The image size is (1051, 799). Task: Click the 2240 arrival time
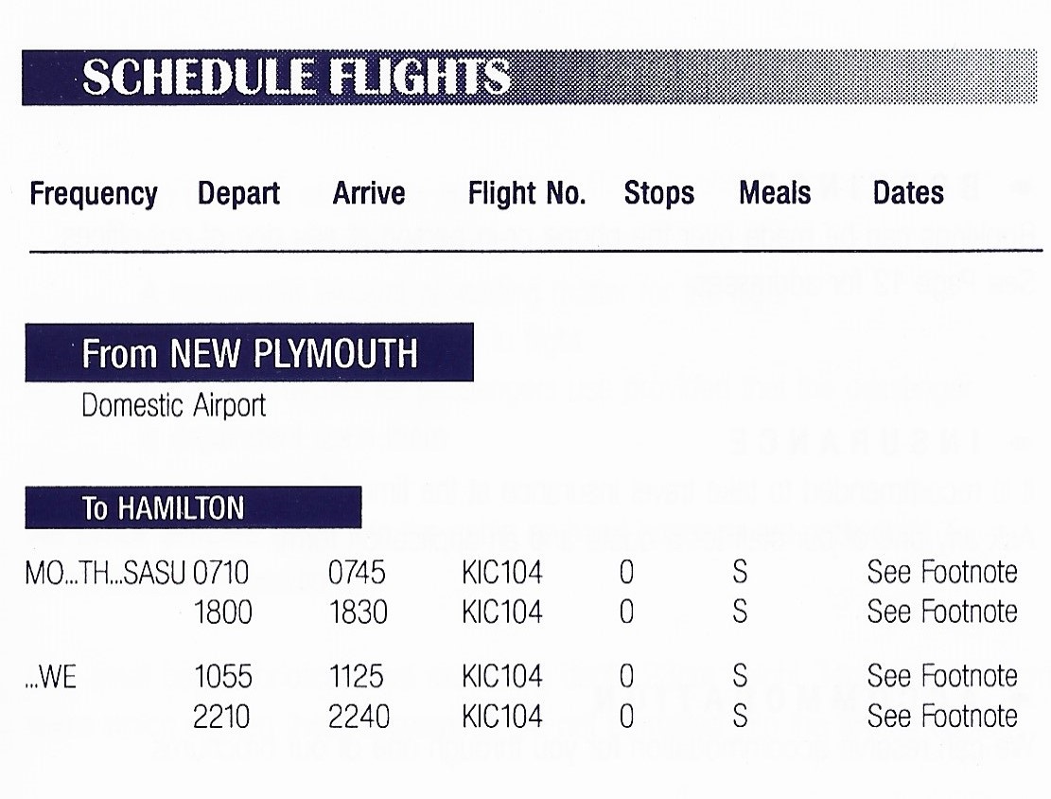[359, 718]
